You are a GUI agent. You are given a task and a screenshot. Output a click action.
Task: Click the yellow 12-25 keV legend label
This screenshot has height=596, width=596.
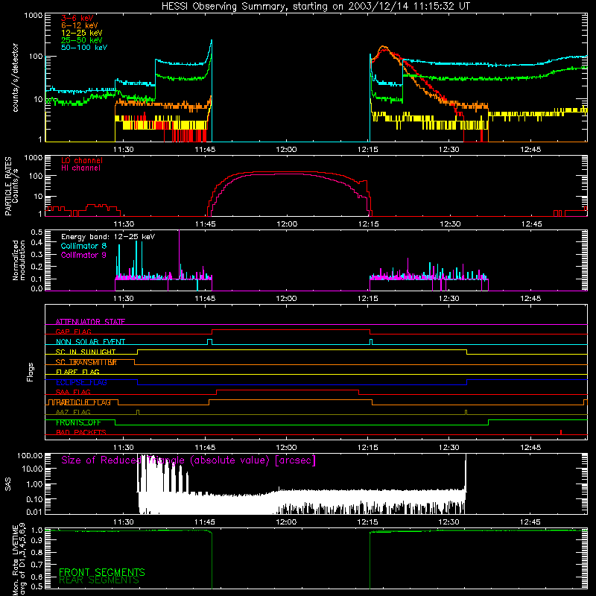click(x=82, y=33)
